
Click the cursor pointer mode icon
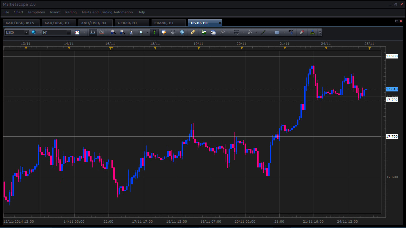(x=131, y=32)
